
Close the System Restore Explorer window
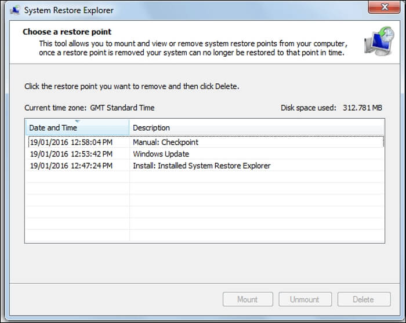point(384,7)
